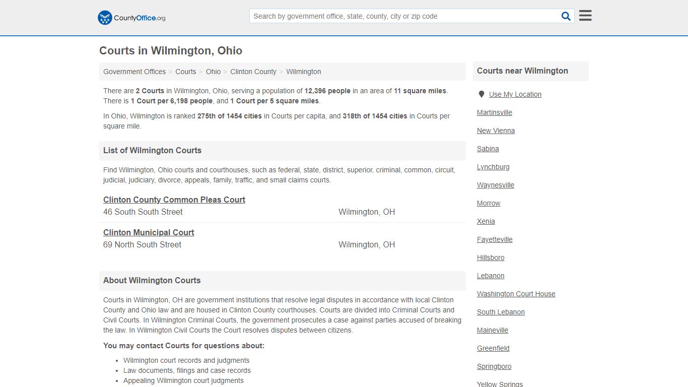688x387 pixels.
Task: Click 'You may contact Courts' subheading
Action: [x=184, y=346]
